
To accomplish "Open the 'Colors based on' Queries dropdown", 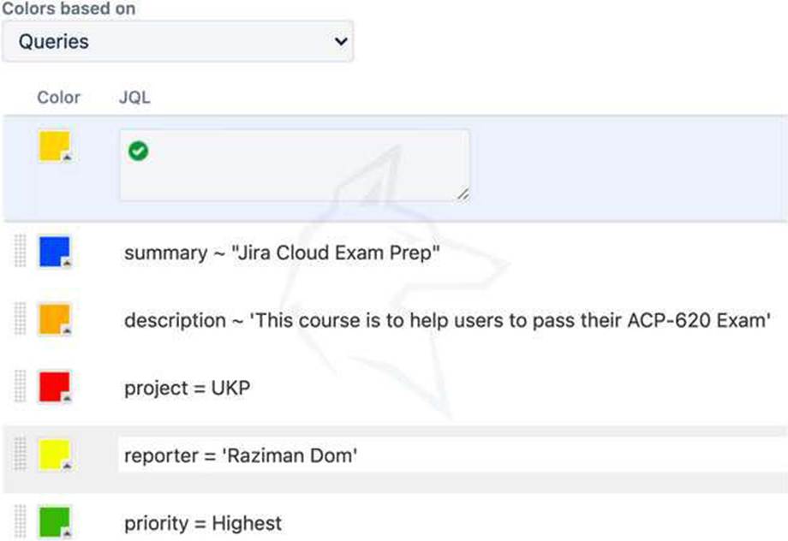I will [177, 41].
